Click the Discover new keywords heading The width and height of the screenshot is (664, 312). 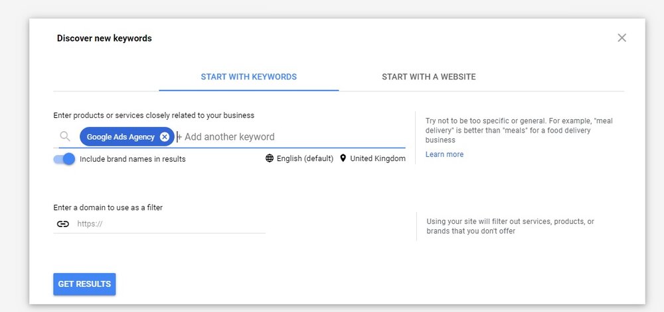(104, 38)
